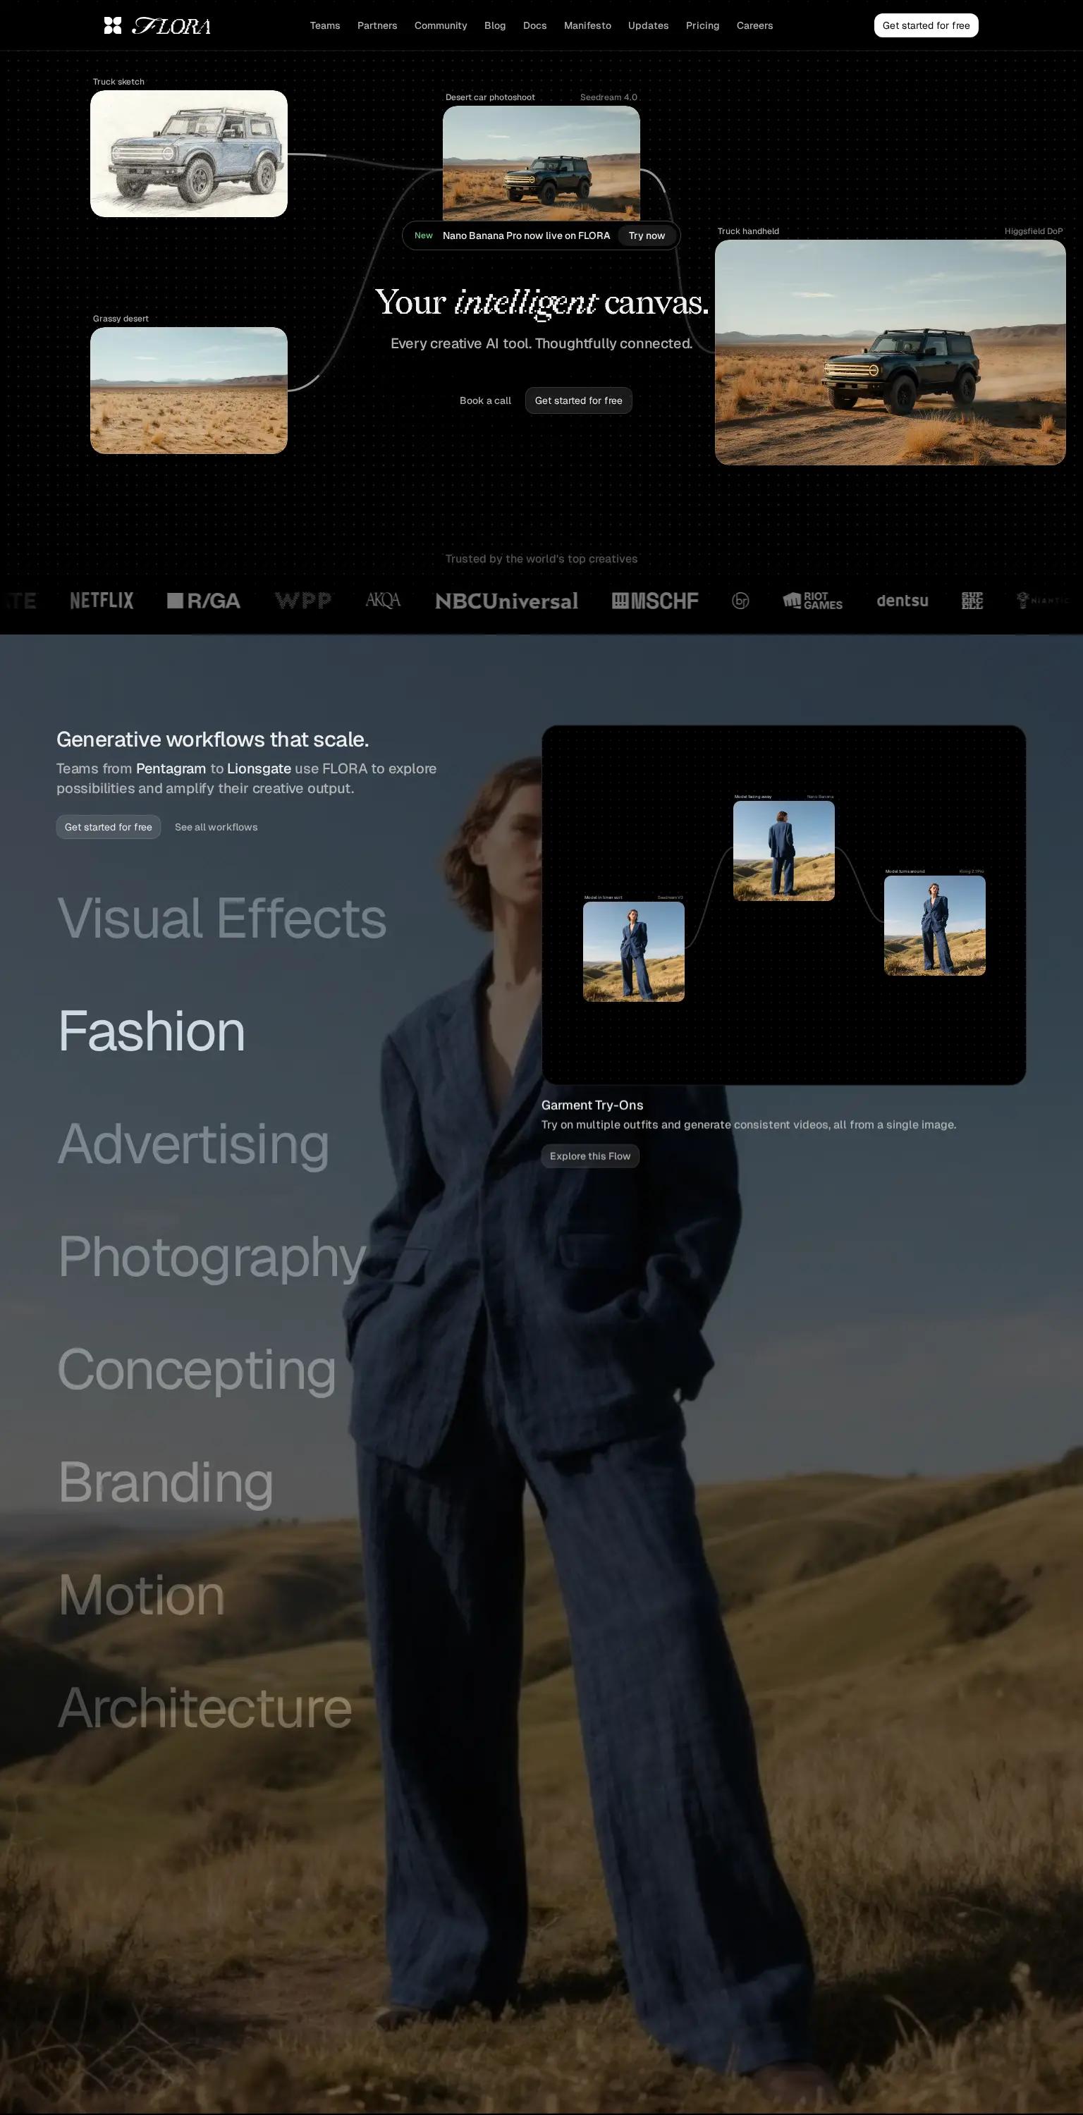Click the dentsu logo
Screen dimensions: 1083x2115
[902, 600]
